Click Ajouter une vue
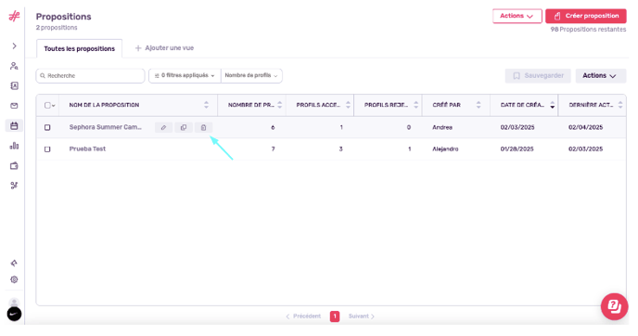The image size is (638, 336). click(x=164, y=48)
